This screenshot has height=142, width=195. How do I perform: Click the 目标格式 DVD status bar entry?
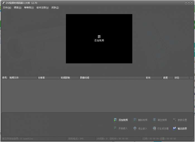pyautogui.click(x=76, y=139)
